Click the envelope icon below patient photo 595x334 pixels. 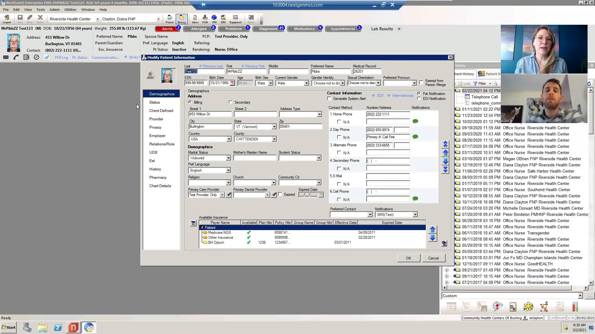6,57
